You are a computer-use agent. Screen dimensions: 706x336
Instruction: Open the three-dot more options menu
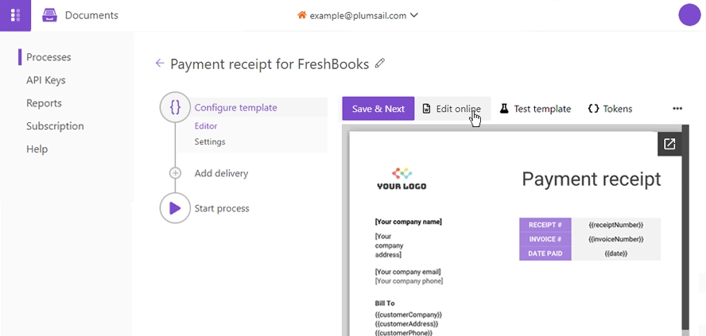click(x=677, y=108)
